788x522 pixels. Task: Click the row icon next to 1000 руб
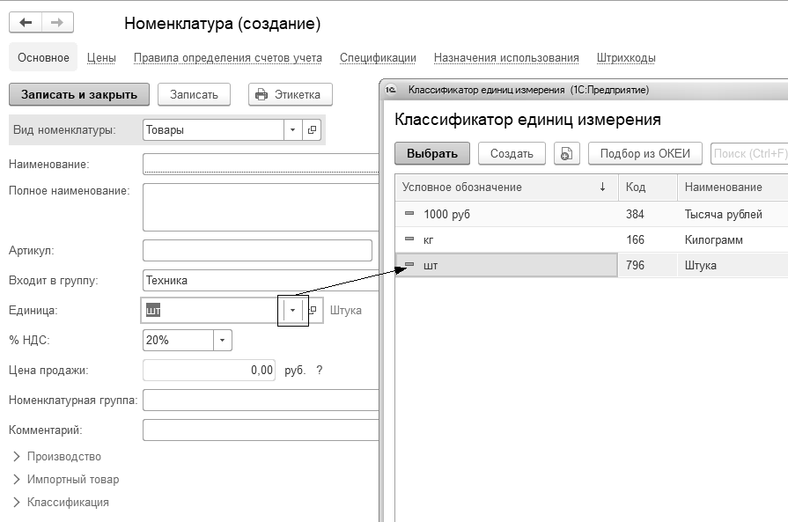click(x=409, y=214)
